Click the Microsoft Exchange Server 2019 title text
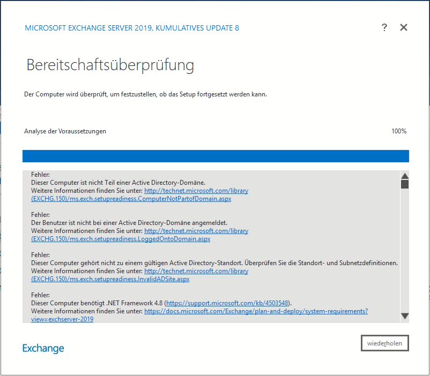430x376 pixels. click(x=132, y=28)
